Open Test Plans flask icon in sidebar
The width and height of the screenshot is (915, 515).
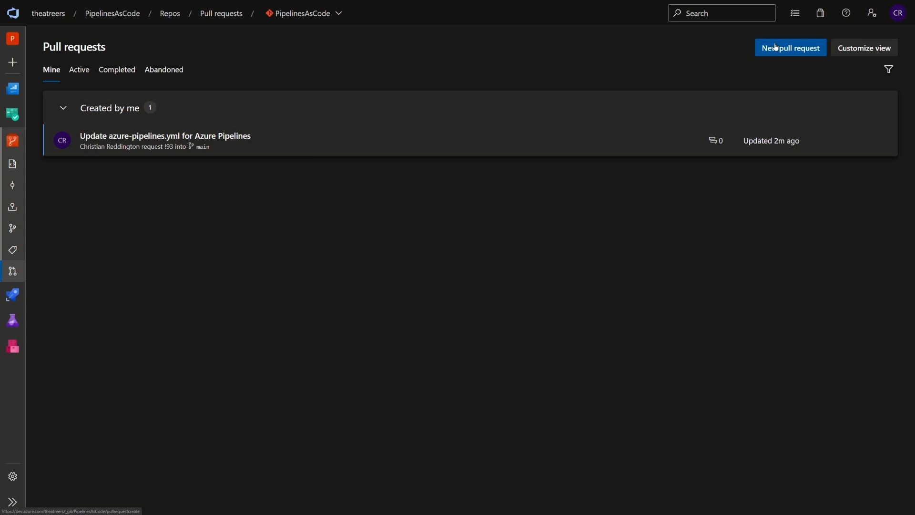(12, 320)
